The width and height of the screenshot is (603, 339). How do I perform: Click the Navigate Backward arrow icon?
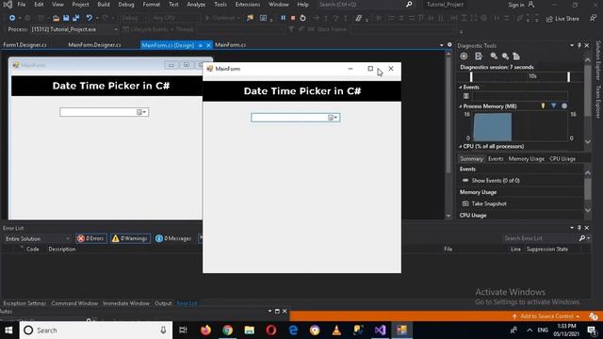tap(12, 18)
